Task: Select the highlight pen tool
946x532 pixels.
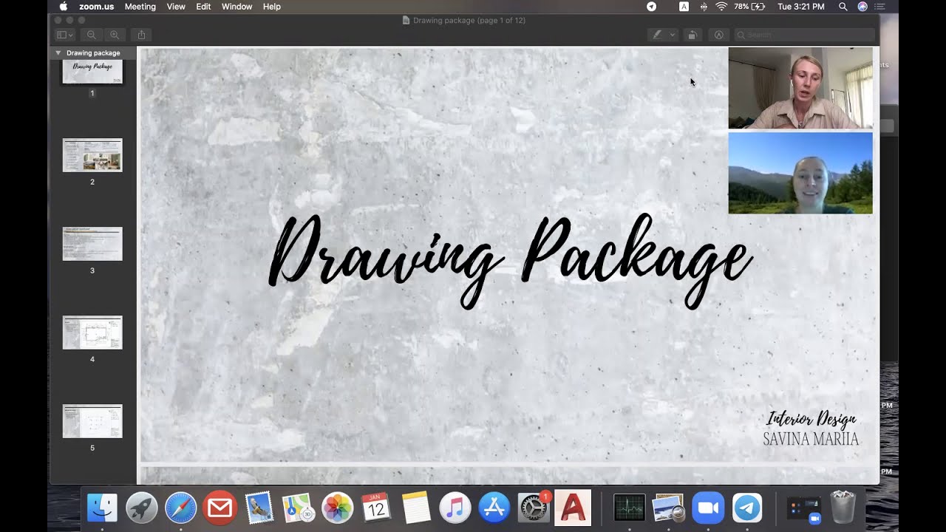Action: point(656,35)
